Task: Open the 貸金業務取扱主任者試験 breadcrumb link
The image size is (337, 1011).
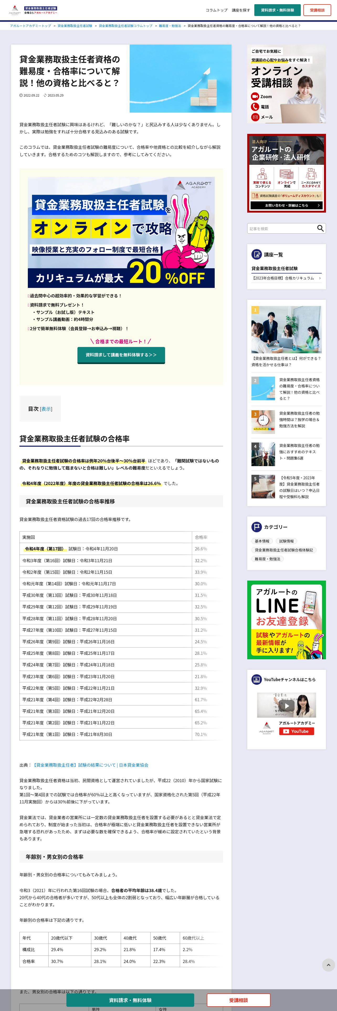Action: click(75, 26)
